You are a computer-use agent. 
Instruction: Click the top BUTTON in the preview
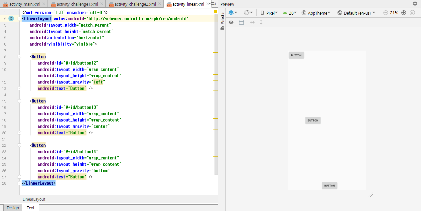(296, 55)
